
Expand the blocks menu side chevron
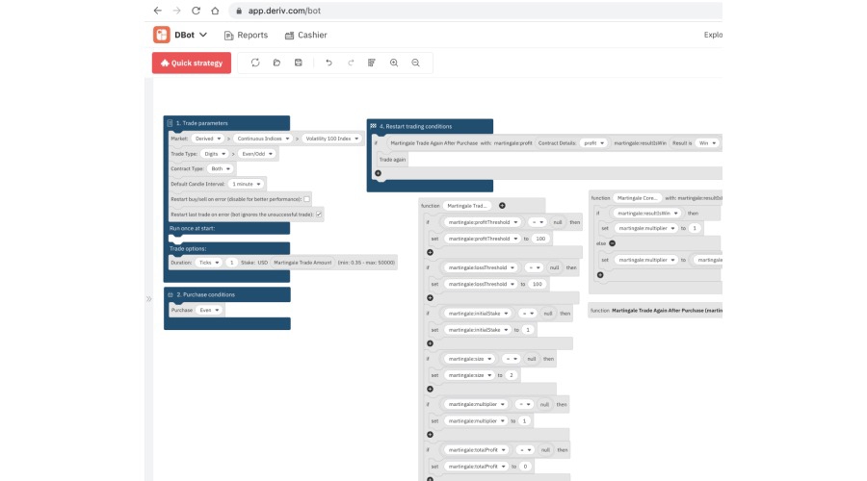[148, 299]
